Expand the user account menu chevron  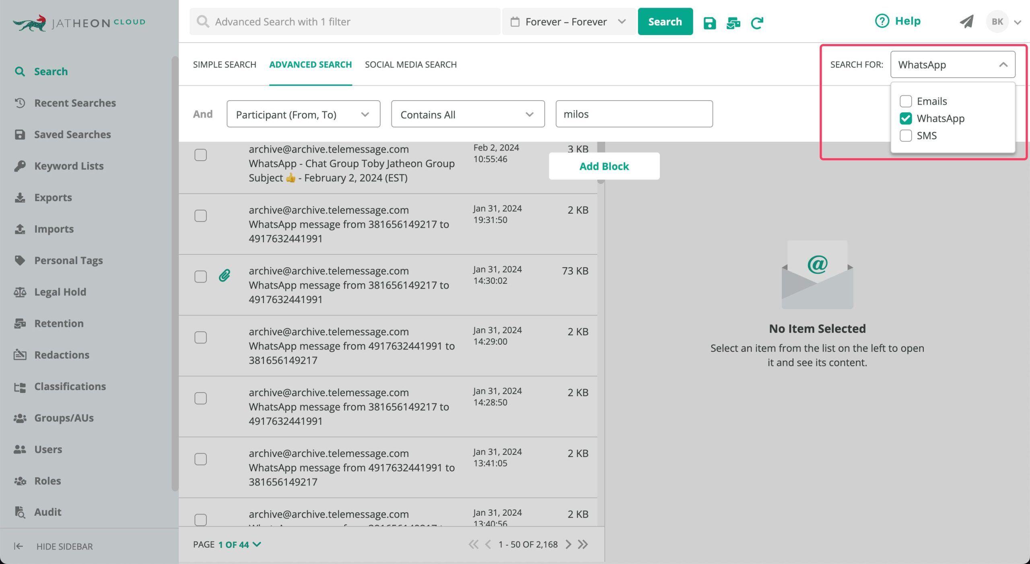1018,23
